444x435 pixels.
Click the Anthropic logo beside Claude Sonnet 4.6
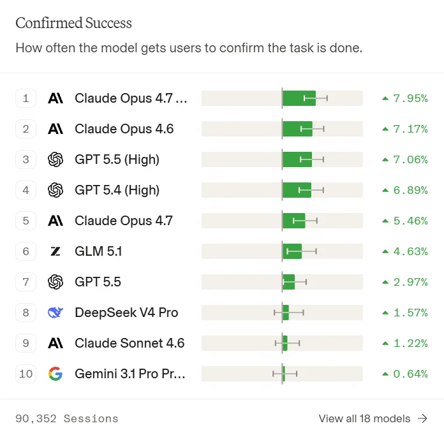pos(56,343)
